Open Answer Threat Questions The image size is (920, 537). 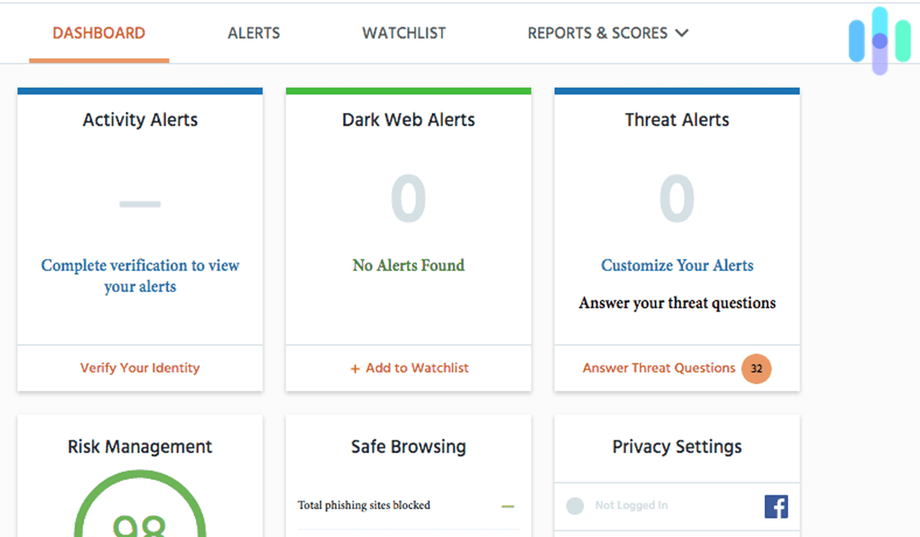pyautogui.click(x=659, y=368)
